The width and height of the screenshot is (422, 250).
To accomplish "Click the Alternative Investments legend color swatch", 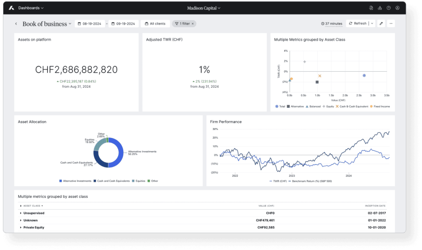I will pos(61,181).
